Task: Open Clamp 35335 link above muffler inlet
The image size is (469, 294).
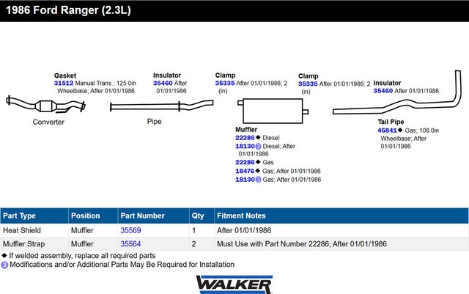Action: coord(225,84)
